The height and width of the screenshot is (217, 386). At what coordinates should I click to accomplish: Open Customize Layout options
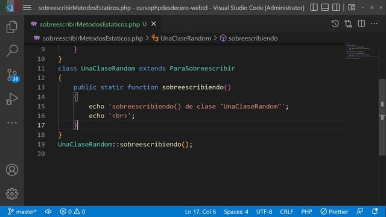coord(352,7)
